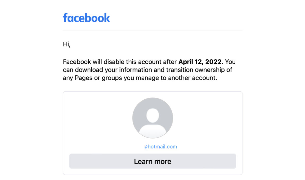Click the blank card area left of the avatar

98,118
